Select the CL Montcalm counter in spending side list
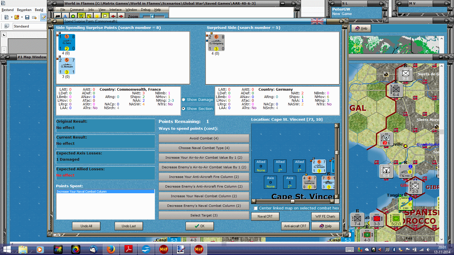 coord(67,66)
